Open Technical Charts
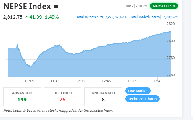 [x=142, y=99]
